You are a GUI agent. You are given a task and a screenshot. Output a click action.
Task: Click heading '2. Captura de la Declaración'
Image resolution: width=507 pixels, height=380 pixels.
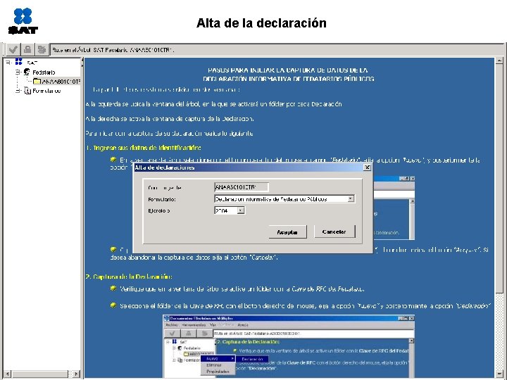129,277
